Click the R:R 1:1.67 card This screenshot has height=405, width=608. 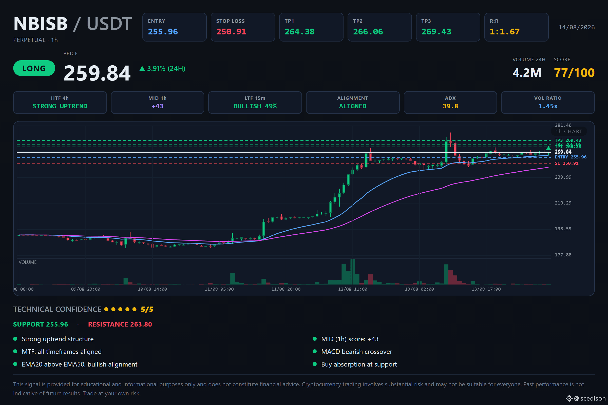coord(516,27)
